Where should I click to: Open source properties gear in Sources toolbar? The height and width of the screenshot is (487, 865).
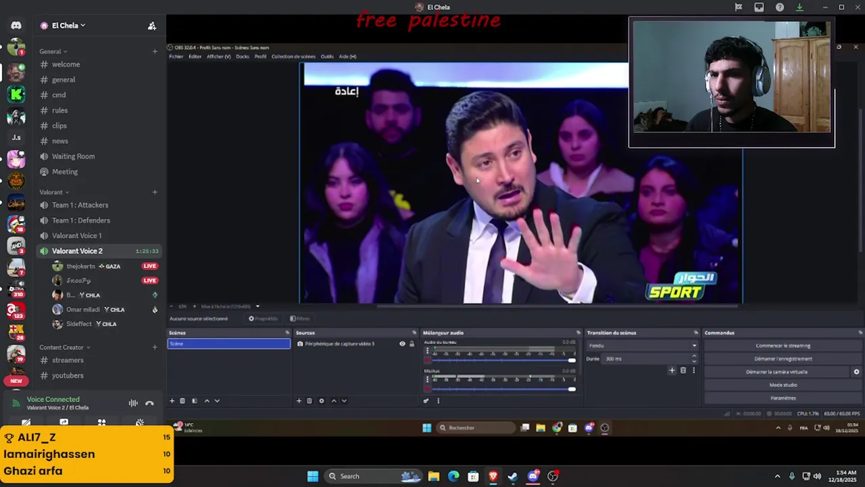321,401
